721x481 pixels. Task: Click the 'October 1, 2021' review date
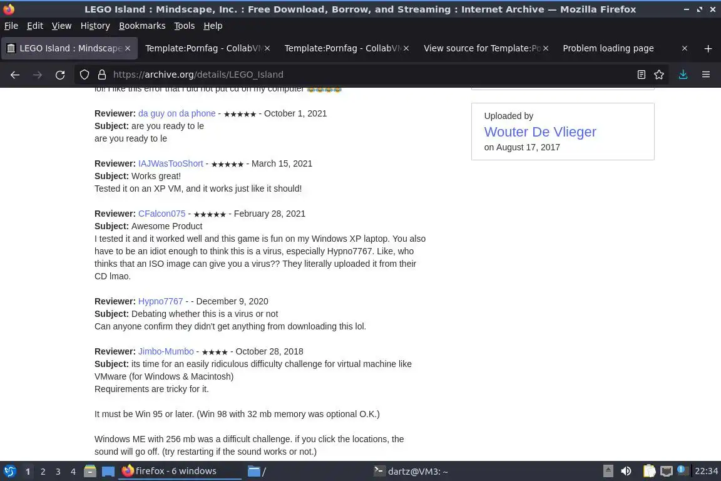[295, 113]
